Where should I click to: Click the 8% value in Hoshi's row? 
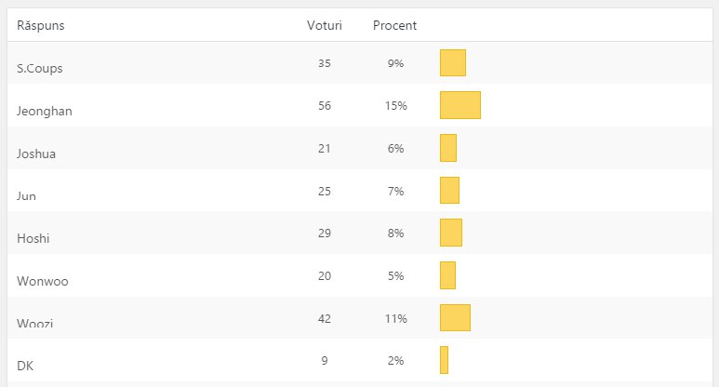[x=396, y=234]
